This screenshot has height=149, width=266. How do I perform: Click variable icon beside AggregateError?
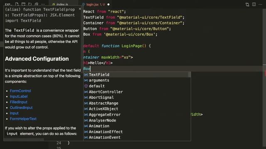click(x=86, y=115)
